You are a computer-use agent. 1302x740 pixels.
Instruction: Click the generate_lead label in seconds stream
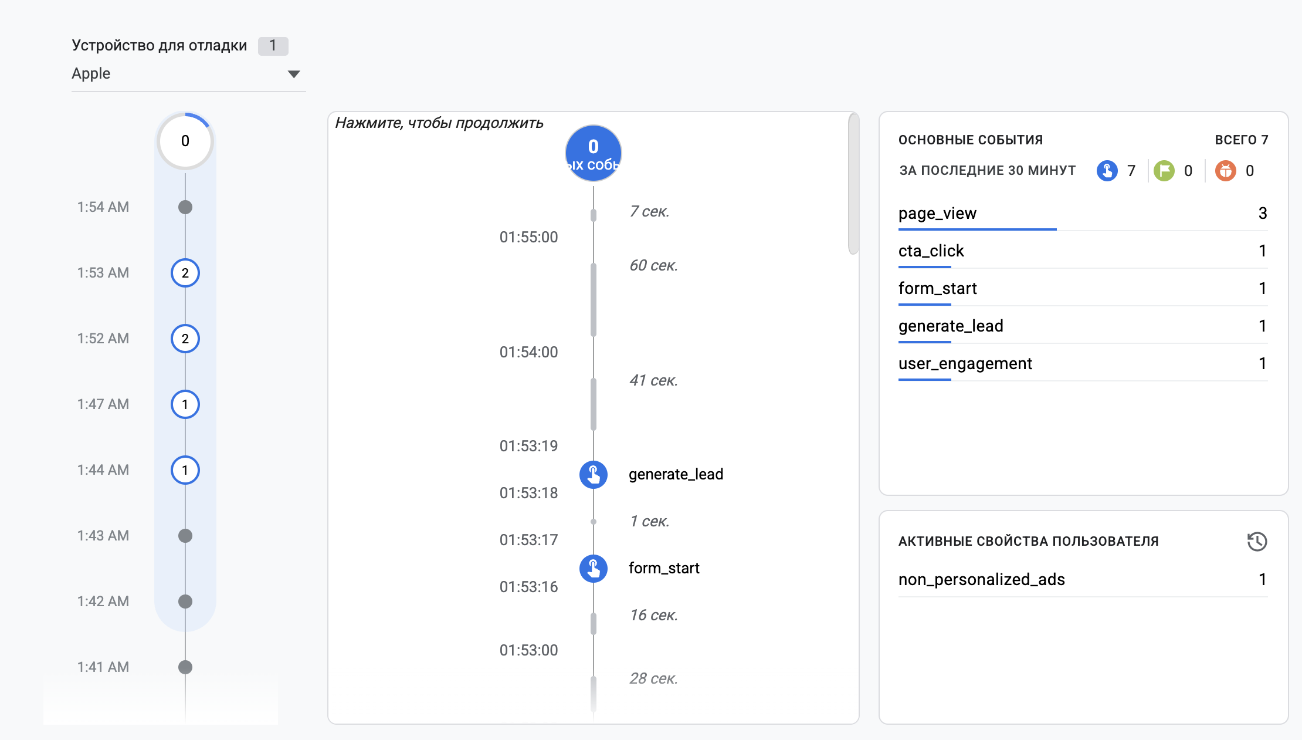pos(676,474)
